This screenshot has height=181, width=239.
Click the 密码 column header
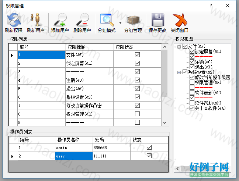pos(111,140)
